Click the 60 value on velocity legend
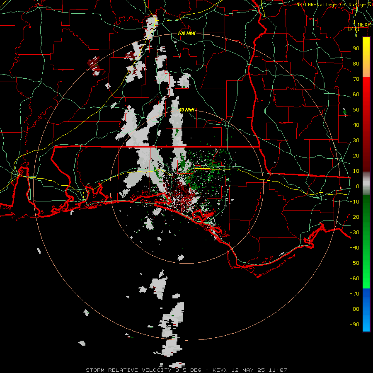 [x=356, y=94]
